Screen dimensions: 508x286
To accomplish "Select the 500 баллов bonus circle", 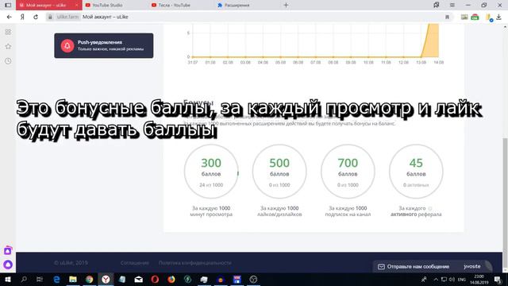I will point(279,172).
